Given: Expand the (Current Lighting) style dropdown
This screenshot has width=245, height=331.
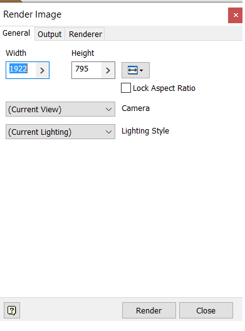Looking at the screenshot, I should coord(60,132).
